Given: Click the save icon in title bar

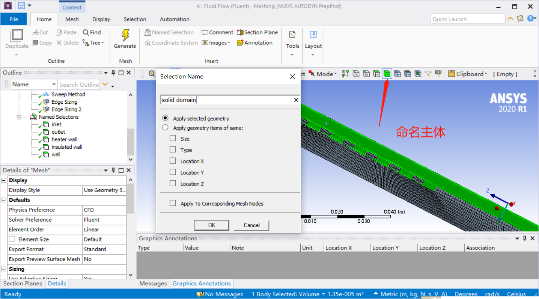Looking at the screenshot, I should click(x=21, y=6).
